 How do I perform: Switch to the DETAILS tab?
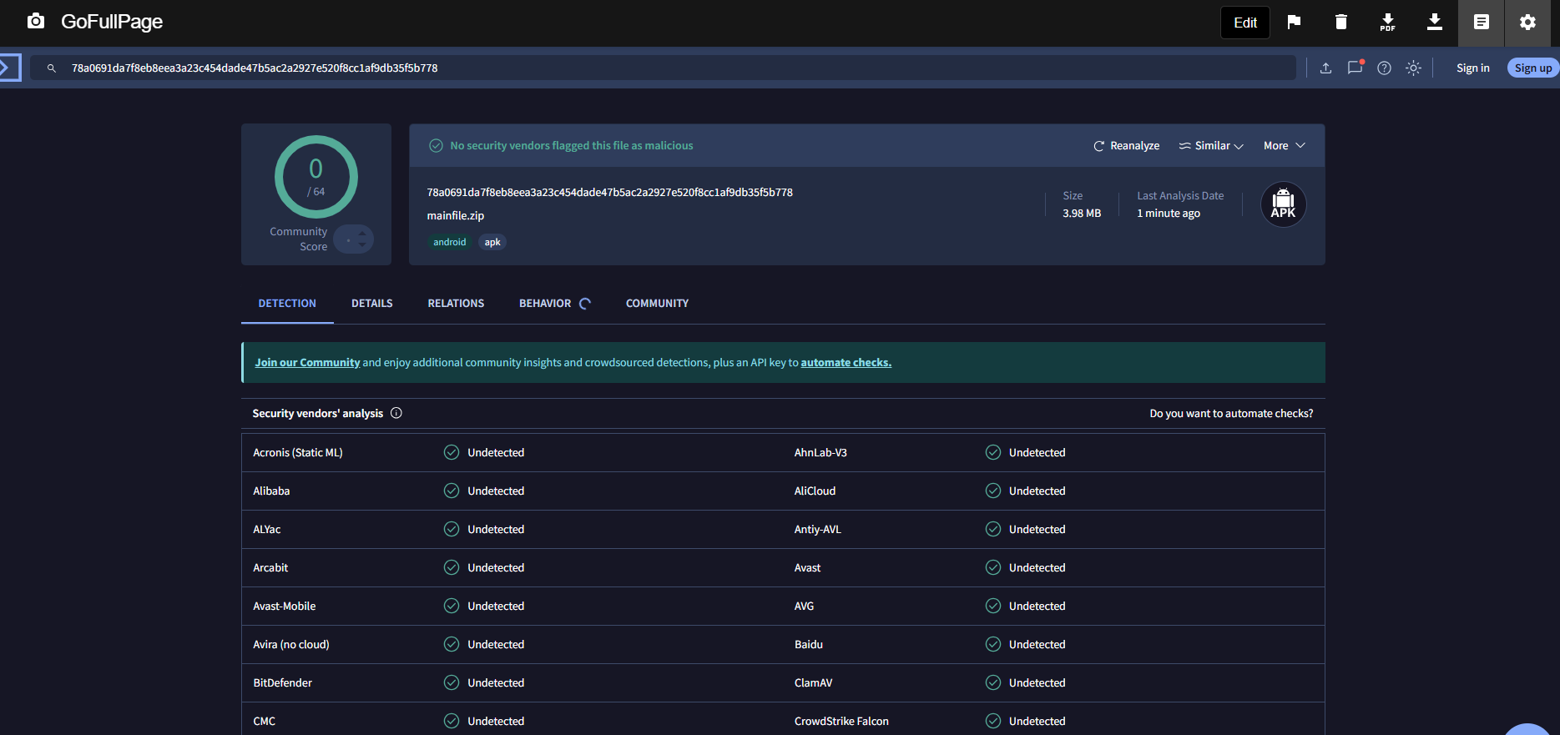coord(372,304)
